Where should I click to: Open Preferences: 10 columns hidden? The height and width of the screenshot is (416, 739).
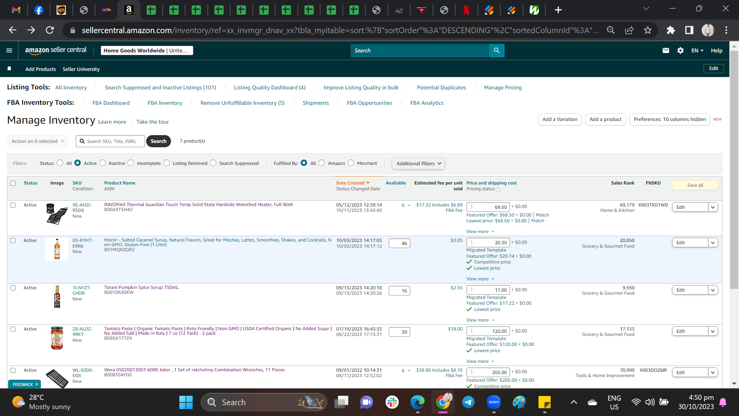[x=670, y=119]
